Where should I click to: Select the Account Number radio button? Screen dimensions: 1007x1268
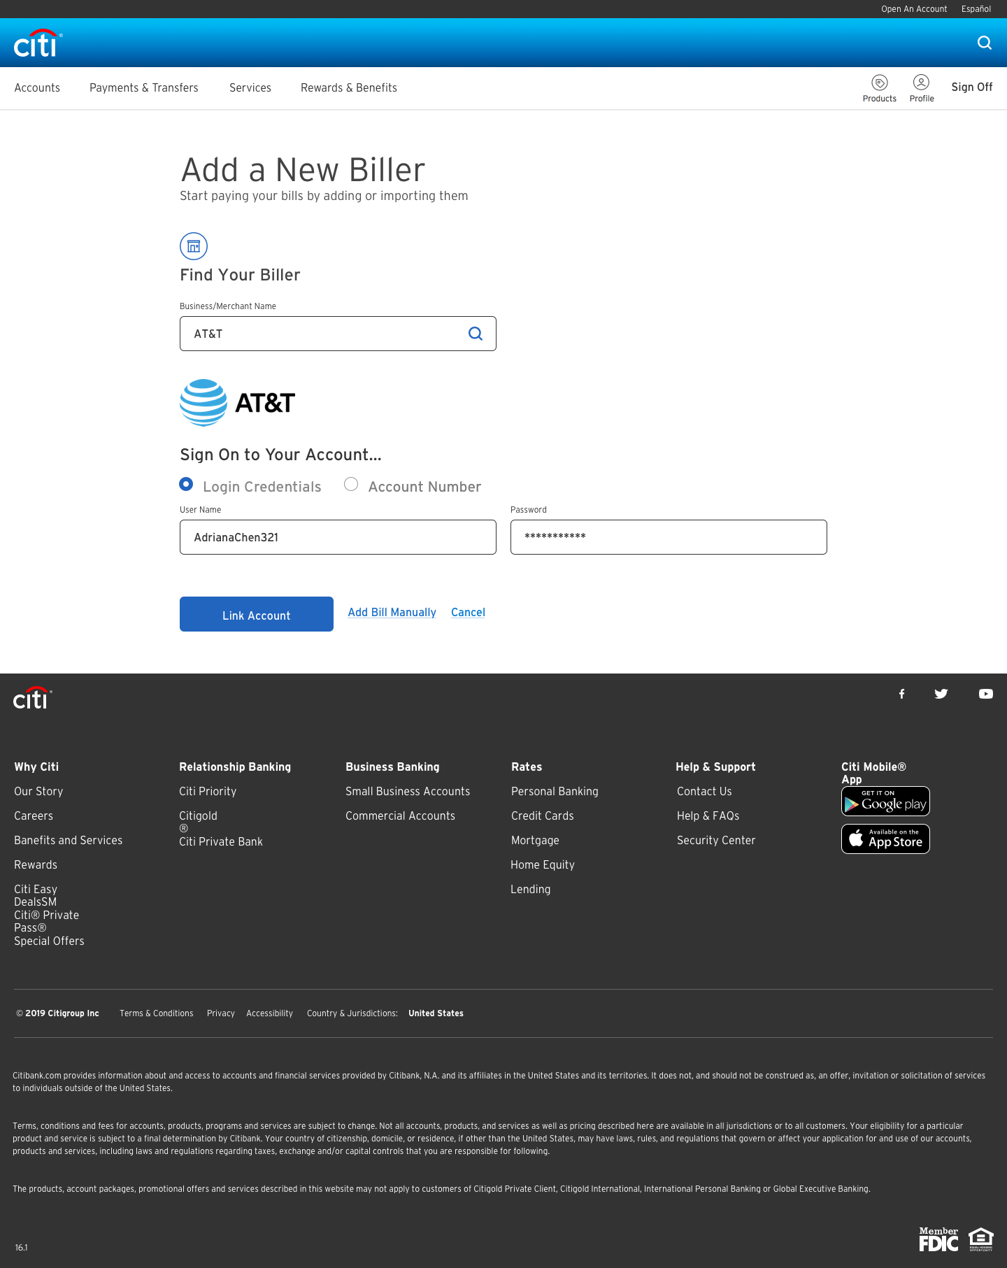(351, 484)
